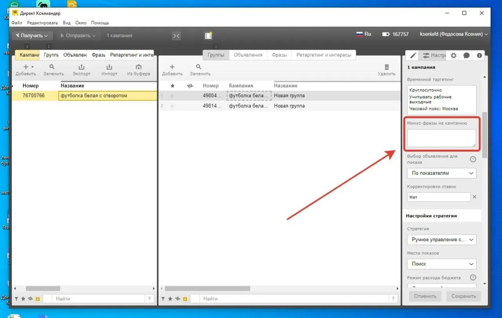
Task: Click the Russian flag language icon
Action: (x=359, y=34)
